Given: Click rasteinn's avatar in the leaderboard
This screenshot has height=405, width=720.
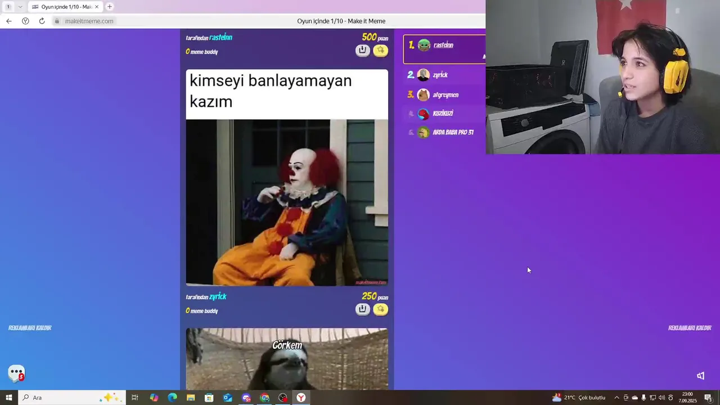Looking at the screenshot, I should pyautogui.click(x=424, y=45).
